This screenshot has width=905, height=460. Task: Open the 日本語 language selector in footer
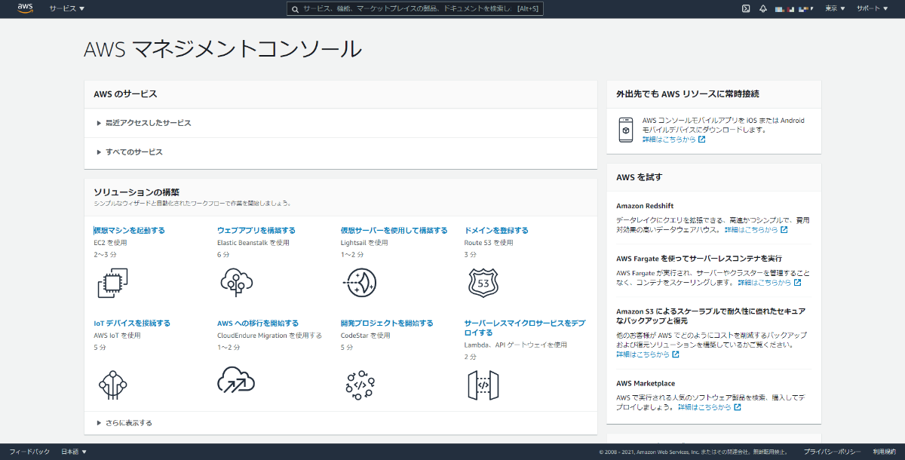click(74, 452)
